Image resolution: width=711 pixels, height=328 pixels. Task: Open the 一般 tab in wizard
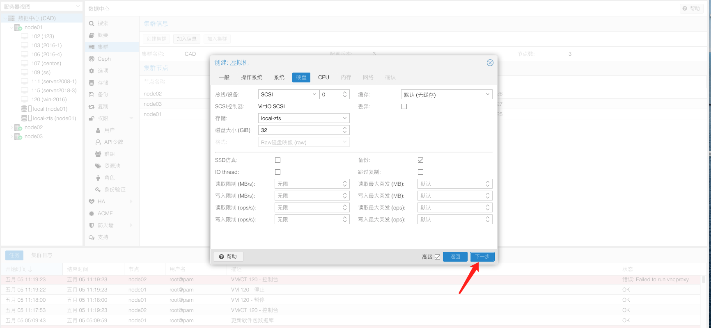tap(224, 77)
